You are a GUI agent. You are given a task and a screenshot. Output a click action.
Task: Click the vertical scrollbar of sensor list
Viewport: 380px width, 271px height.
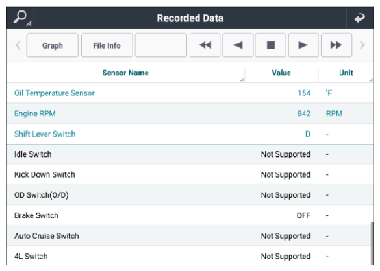pyautogui.click(x=372, y=243)
